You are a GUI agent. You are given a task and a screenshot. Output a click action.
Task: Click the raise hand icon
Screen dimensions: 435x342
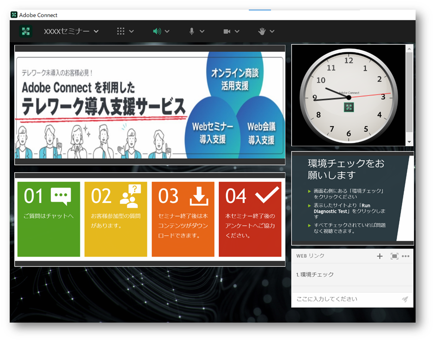(x=262, y=31)
